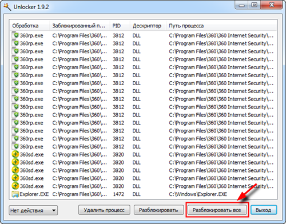Viewport: 286px width, 224px height.
Task: Select the Explorer.EXE folder icon
Action: coord(15,194)
